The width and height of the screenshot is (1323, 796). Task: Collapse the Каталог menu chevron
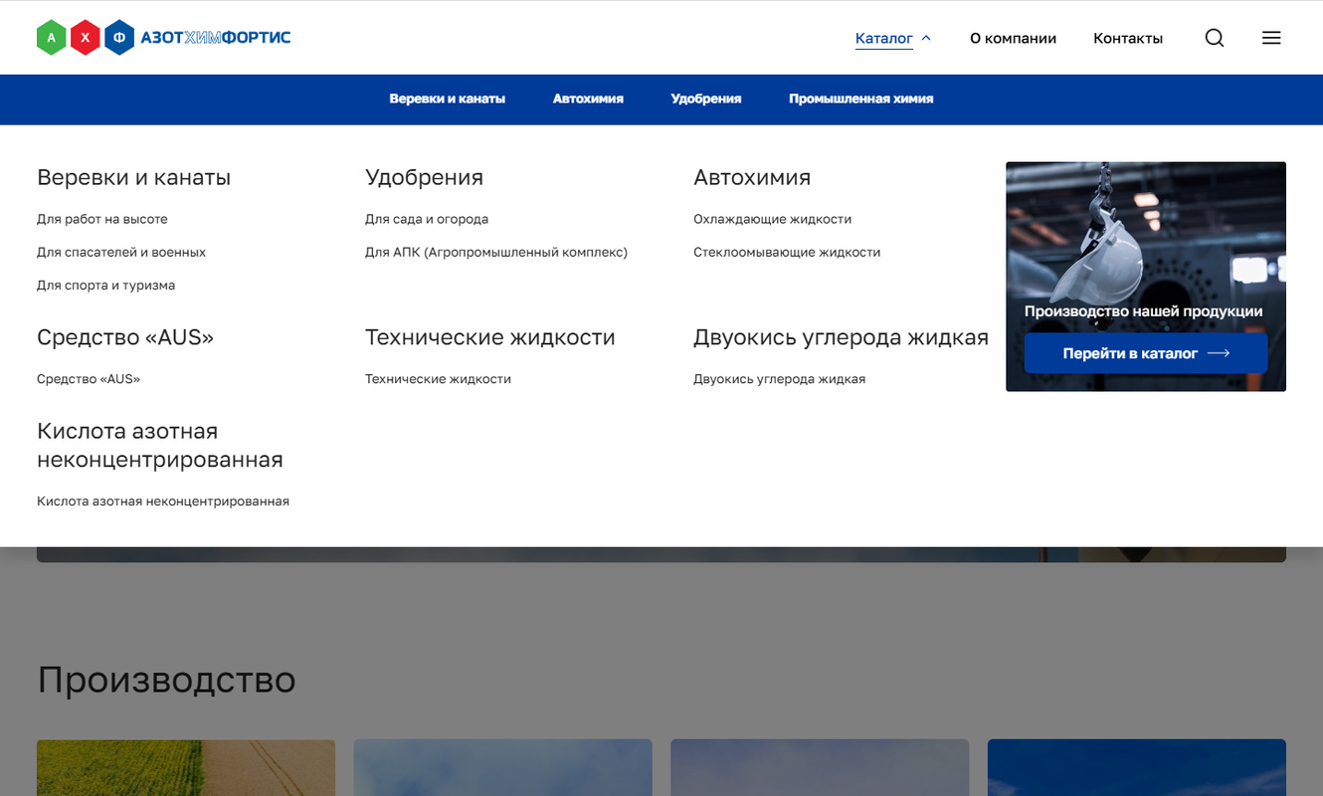(926, 38)
